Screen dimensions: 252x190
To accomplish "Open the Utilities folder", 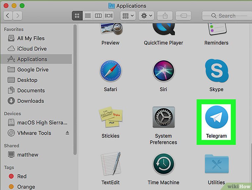I will (x=216, y=165).
